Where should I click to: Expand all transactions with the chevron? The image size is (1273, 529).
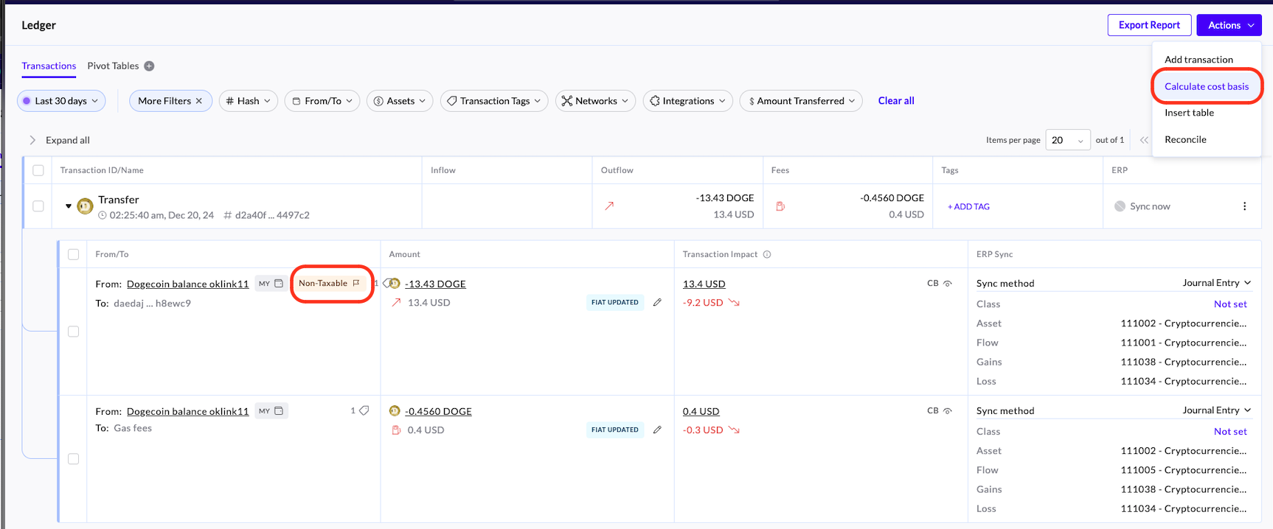click(32, 140)
